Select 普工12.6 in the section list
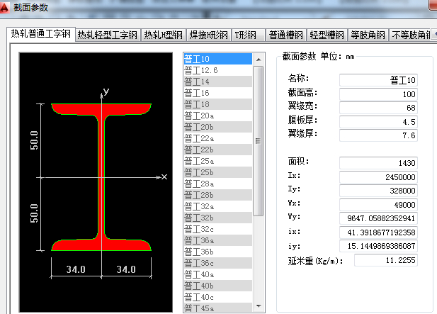The width and height of the screenshot is (437, 314). click(x=218, y=70)
